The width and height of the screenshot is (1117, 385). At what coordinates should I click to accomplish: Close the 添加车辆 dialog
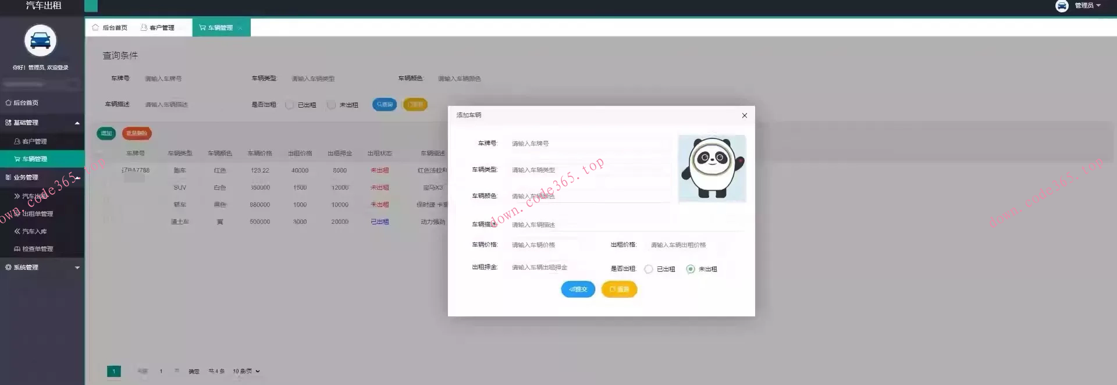[x=744, y=115]
